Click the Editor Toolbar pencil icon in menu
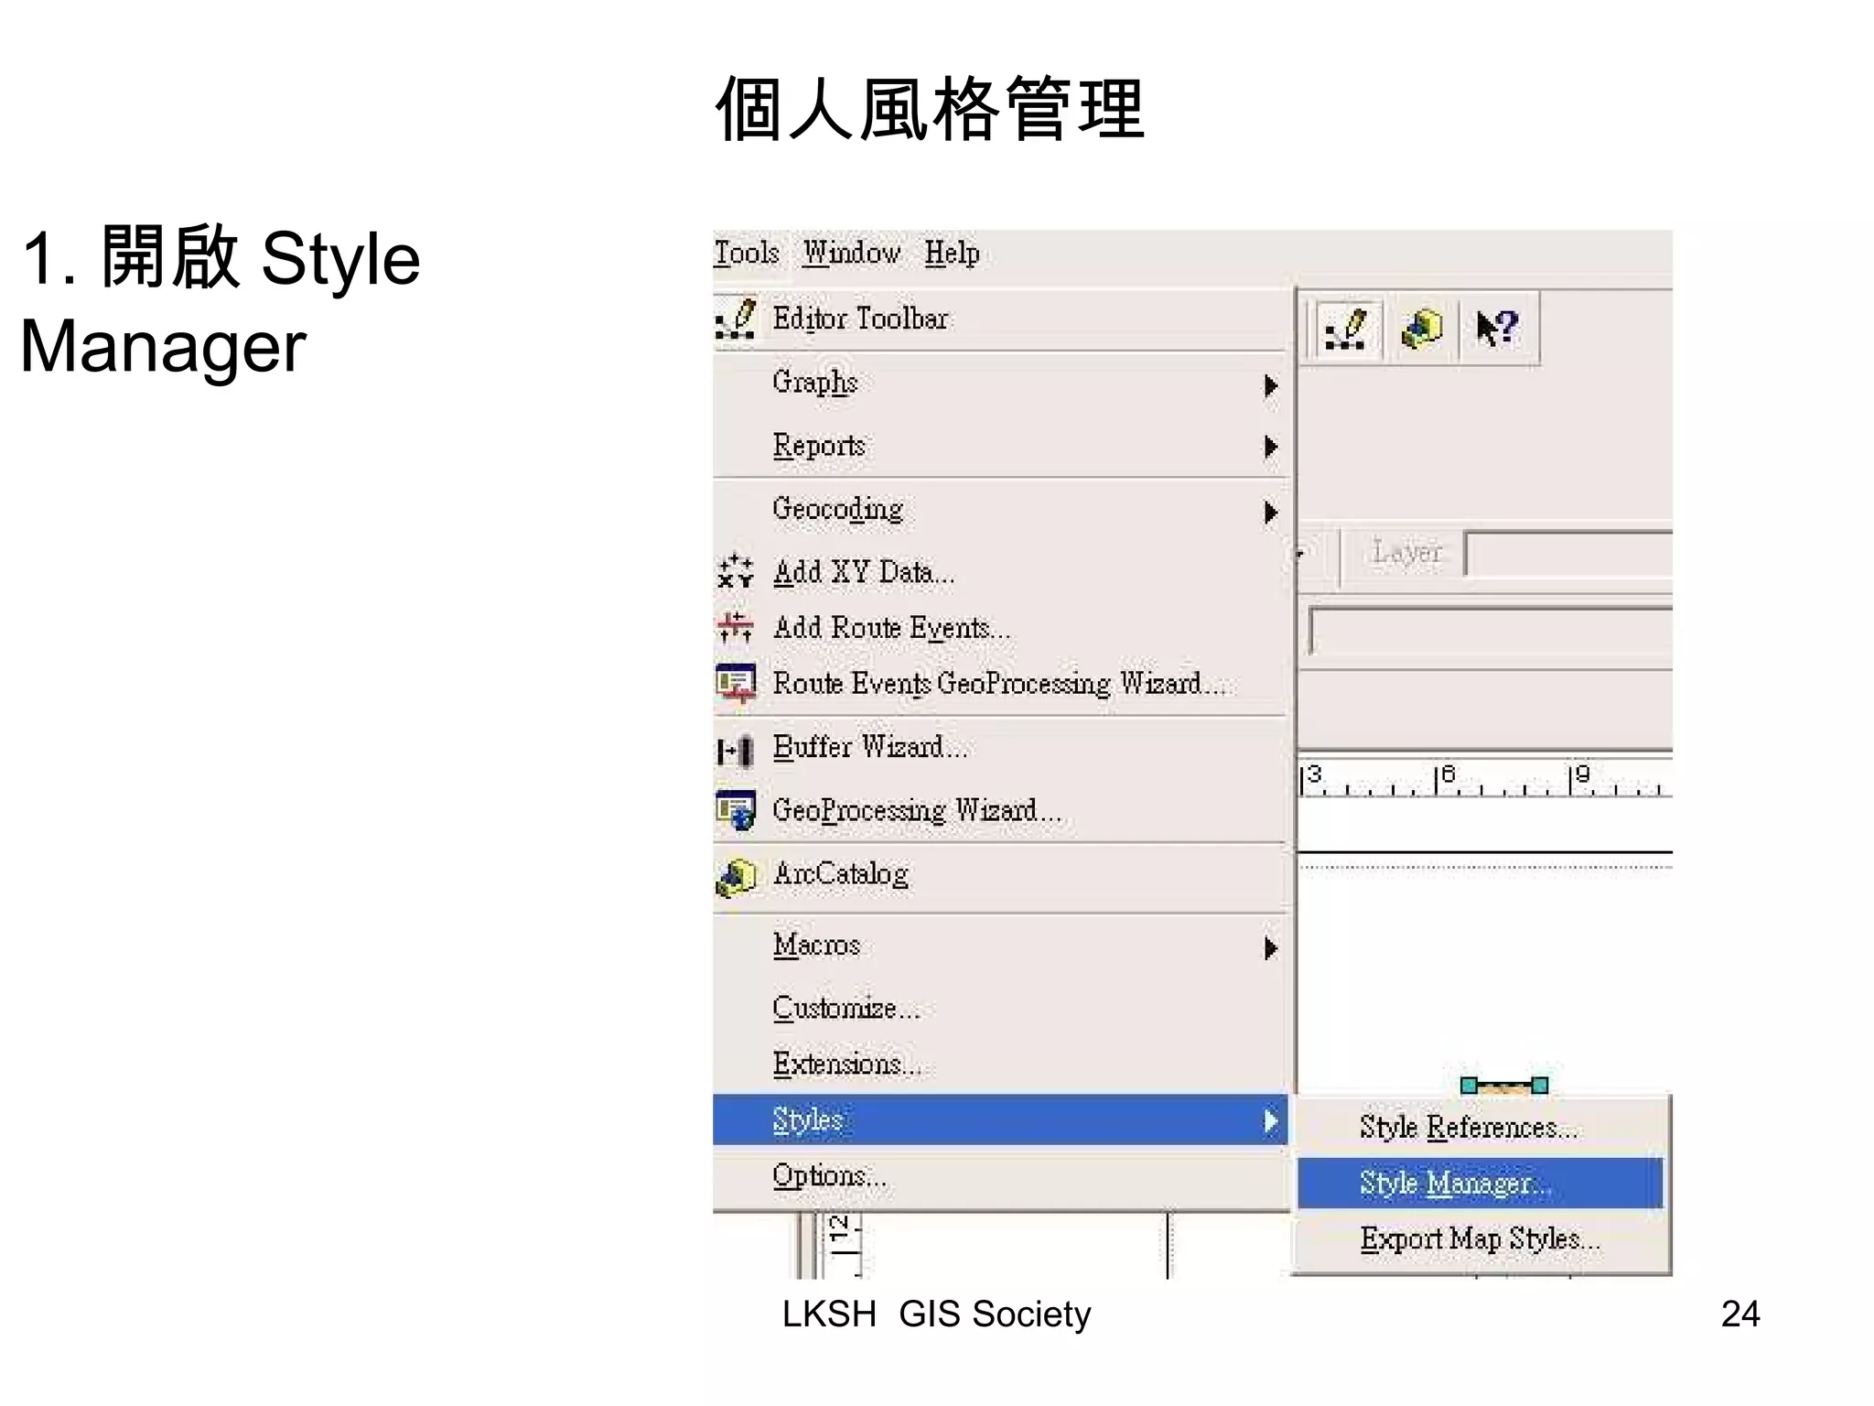Viewport: 1874px width, 1406px height. [x=736, y=319]
